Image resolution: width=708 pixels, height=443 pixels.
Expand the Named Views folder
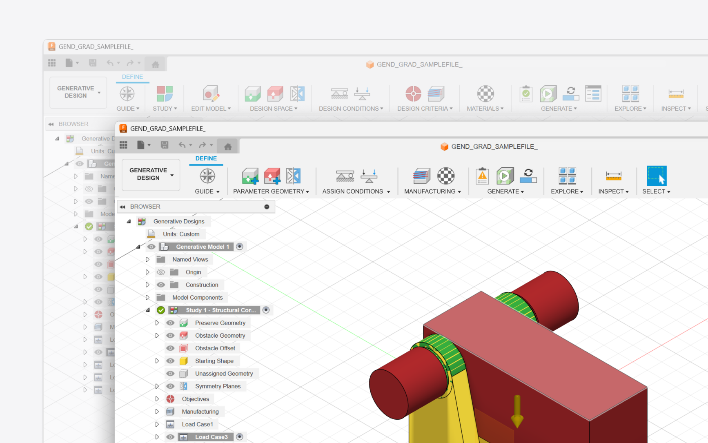(147, 259)
